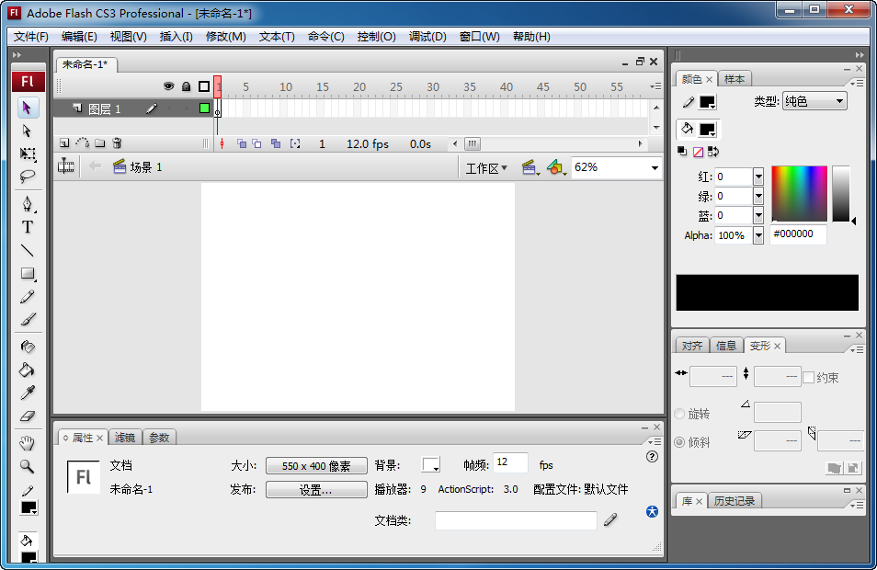
Task: Select the Zoom magnifier tool
Action: click(x=28, y=466)
